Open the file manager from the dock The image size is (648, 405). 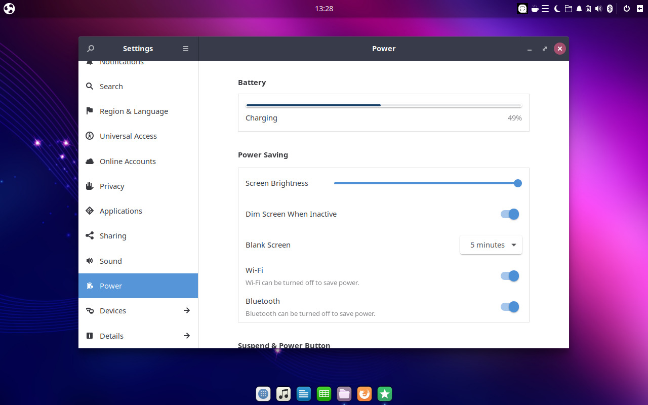click(344, 393)
